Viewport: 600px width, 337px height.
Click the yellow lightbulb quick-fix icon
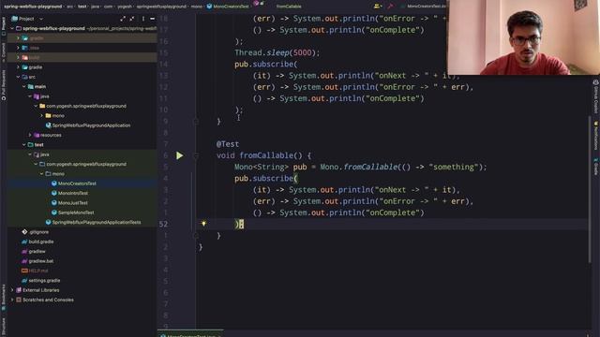[203, 223]
